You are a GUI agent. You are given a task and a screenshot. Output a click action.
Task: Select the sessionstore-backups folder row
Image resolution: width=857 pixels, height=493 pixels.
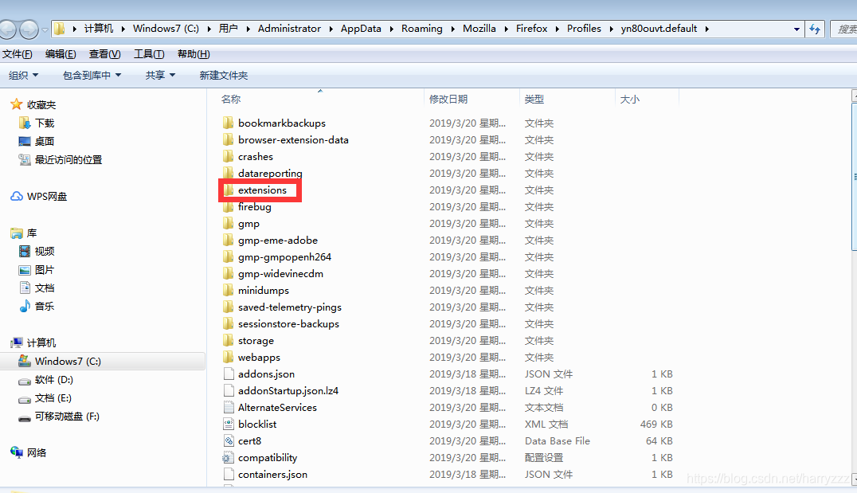click(448, 323)
